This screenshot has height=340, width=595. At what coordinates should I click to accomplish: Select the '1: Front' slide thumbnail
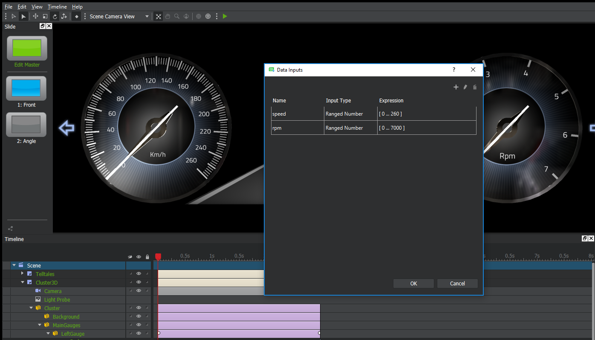pyautogui.click(x=26, y=88)
